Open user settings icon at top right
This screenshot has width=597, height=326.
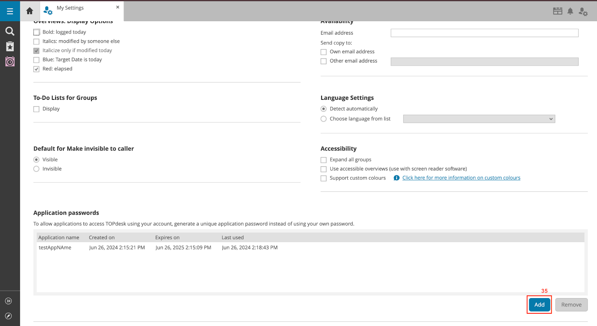coord(583,12)
